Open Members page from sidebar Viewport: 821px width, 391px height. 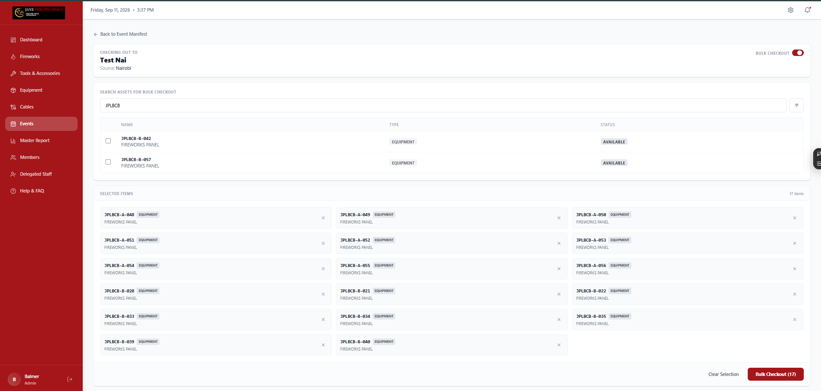click(x=41, y=157)
